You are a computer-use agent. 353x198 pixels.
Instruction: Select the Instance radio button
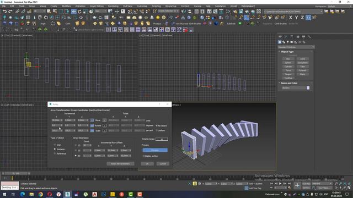tap(55, 149)
